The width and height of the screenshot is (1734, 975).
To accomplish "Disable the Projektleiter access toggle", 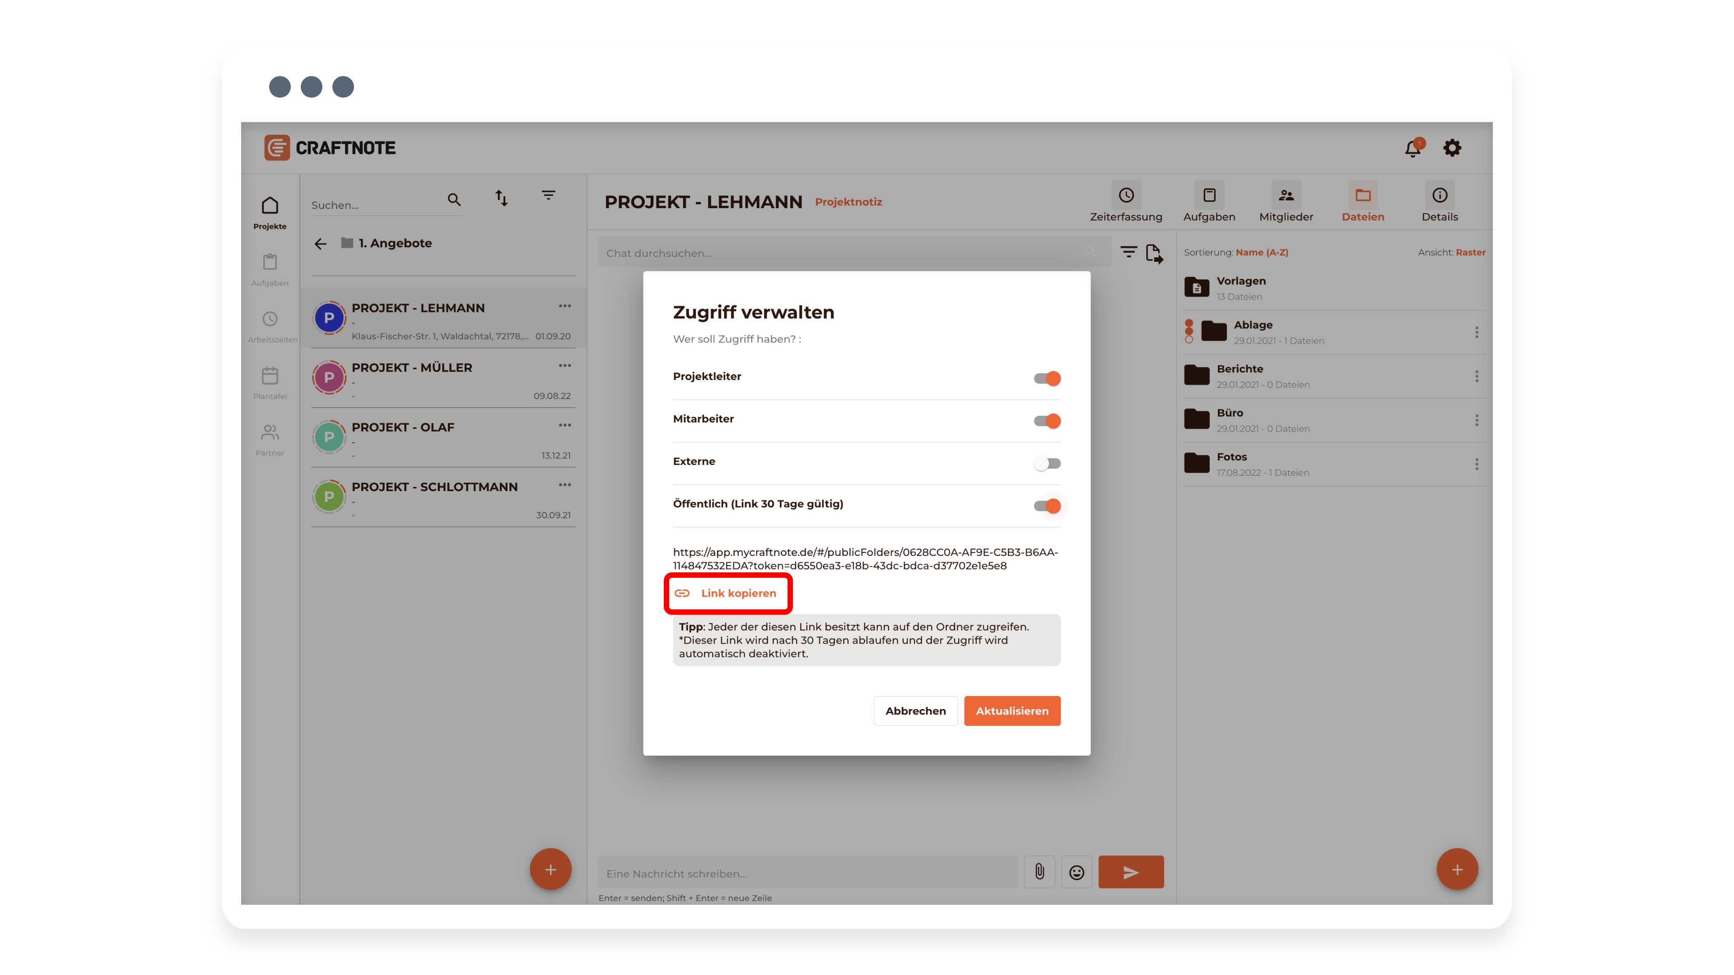I will (1047, 378).
